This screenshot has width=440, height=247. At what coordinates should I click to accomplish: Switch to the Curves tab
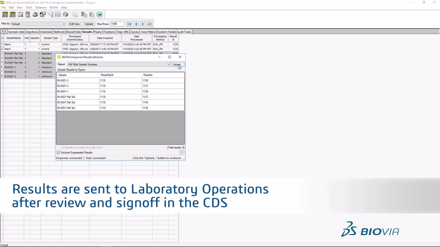coord(135,32)
